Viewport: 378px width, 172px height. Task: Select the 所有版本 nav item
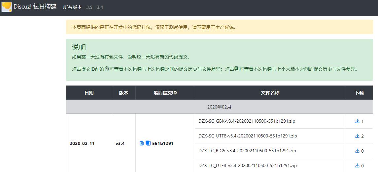pyautogui.click(x=72, y=7)
